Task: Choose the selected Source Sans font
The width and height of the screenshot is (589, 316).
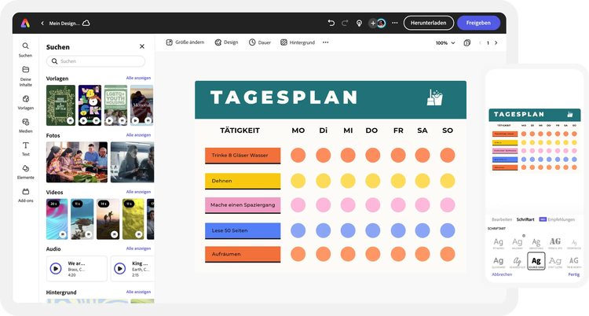Action: pyautogui.click(x=536, y=261)
